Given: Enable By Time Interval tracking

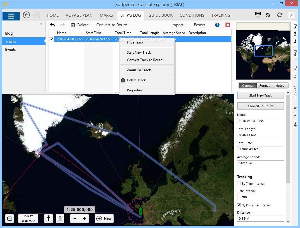Looking at the screenshot, I should pyautogui.click(x=239, y=184).
